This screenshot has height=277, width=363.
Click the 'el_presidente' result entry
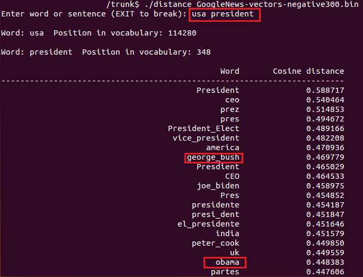pos(208,224)
